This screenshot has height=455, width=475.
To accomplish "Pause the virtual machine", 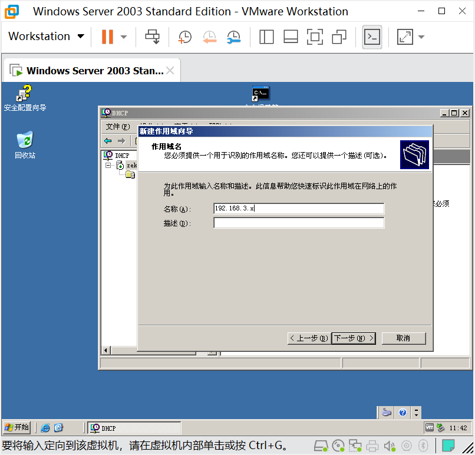I will [x=107, y=37].
